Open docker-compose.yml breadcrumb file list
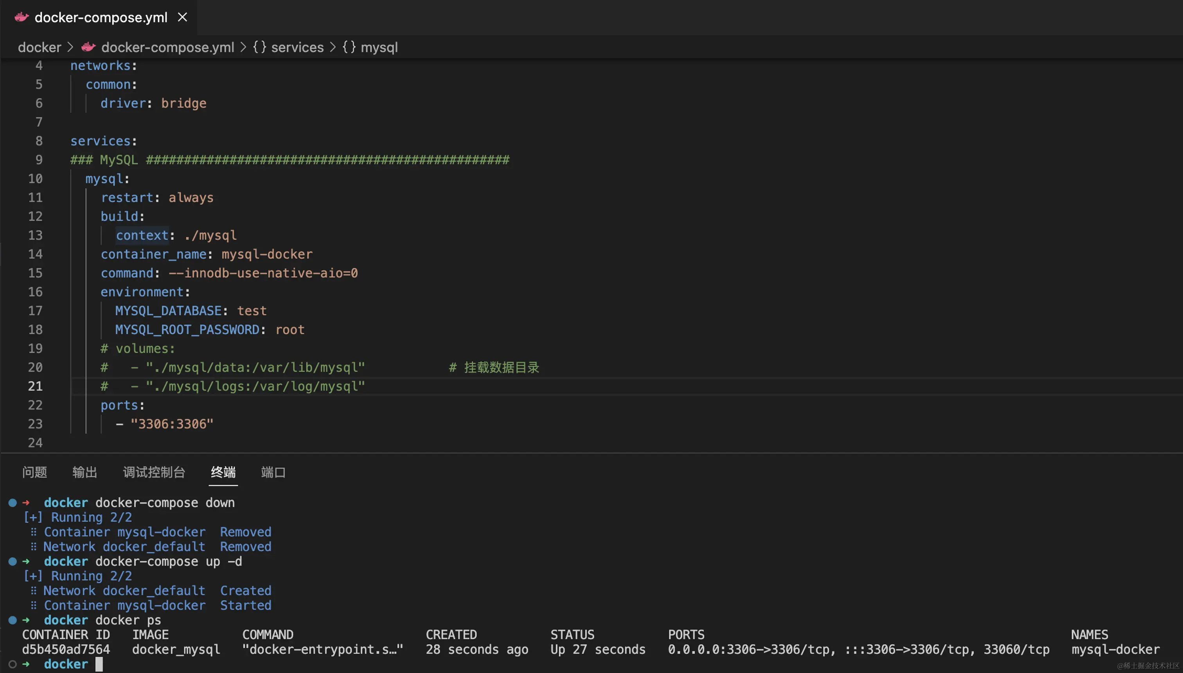 pos(167,47)
